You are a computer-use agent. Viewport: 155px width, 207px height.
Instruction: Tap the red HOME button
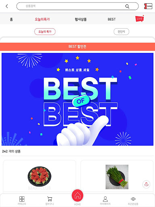[77, 195]
